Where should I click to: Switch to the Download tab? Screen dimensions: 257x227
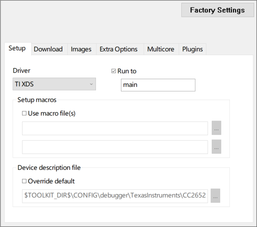[x=48, y=49]
